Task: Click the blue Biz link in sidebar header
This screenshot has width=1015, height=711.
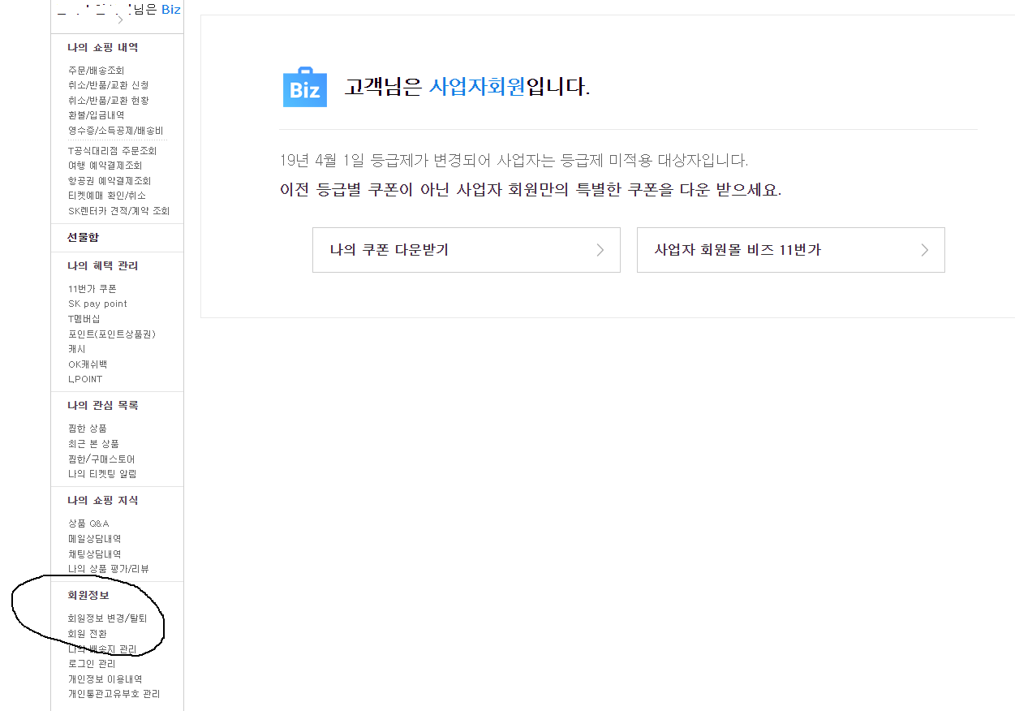Action: pos(170,10)
